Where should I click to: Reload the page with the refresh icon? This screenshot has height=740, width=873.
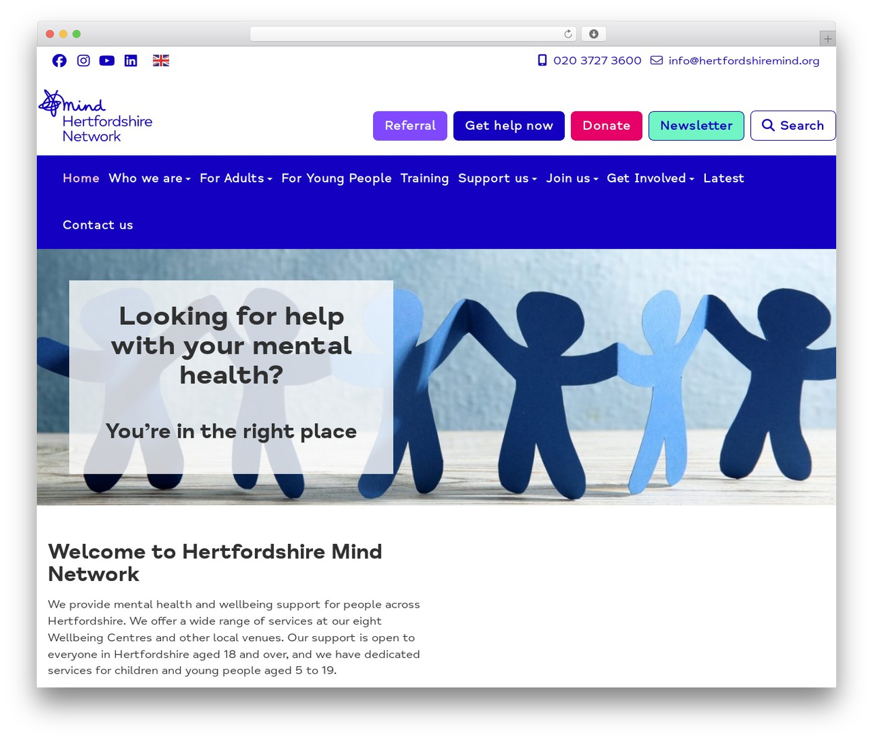coord(568,34)
